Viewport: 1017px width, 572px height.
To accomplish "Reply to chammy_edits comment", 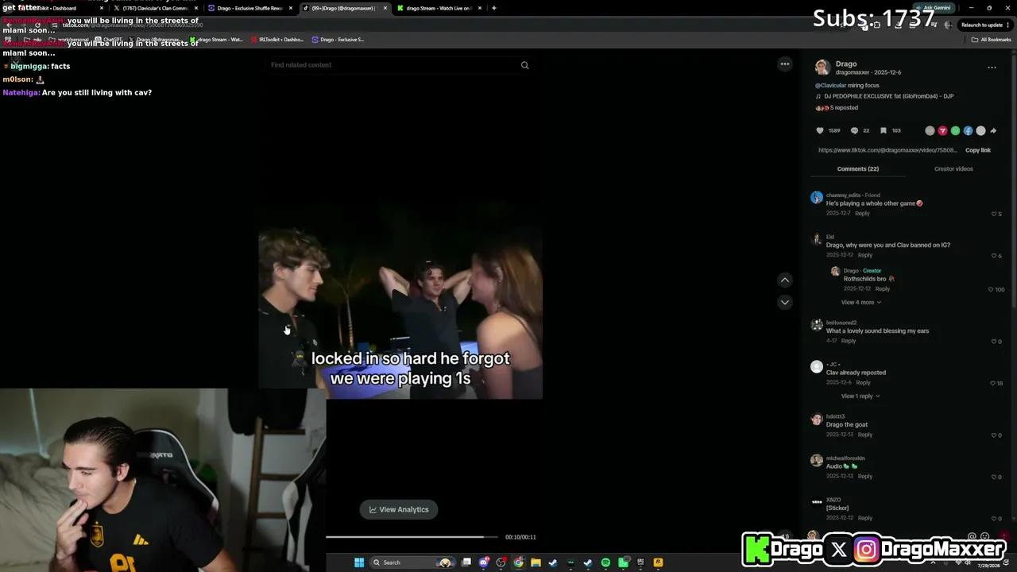I will click(862, 214).
